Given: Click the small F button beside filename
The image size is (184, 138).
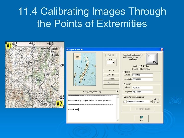Looking at the screenshot, I should tap(118, 91).
